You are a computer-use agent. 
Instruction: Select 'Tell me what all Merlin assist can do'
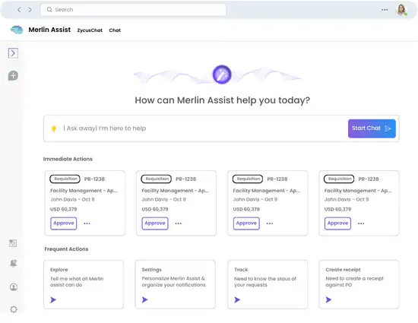tap(77, 282)
